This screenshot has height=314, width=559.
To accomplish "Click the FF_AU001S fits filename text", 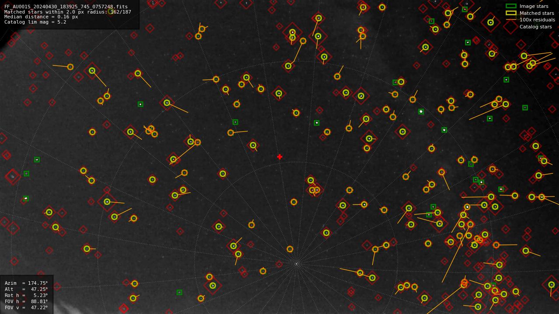I will coord(66,7).
